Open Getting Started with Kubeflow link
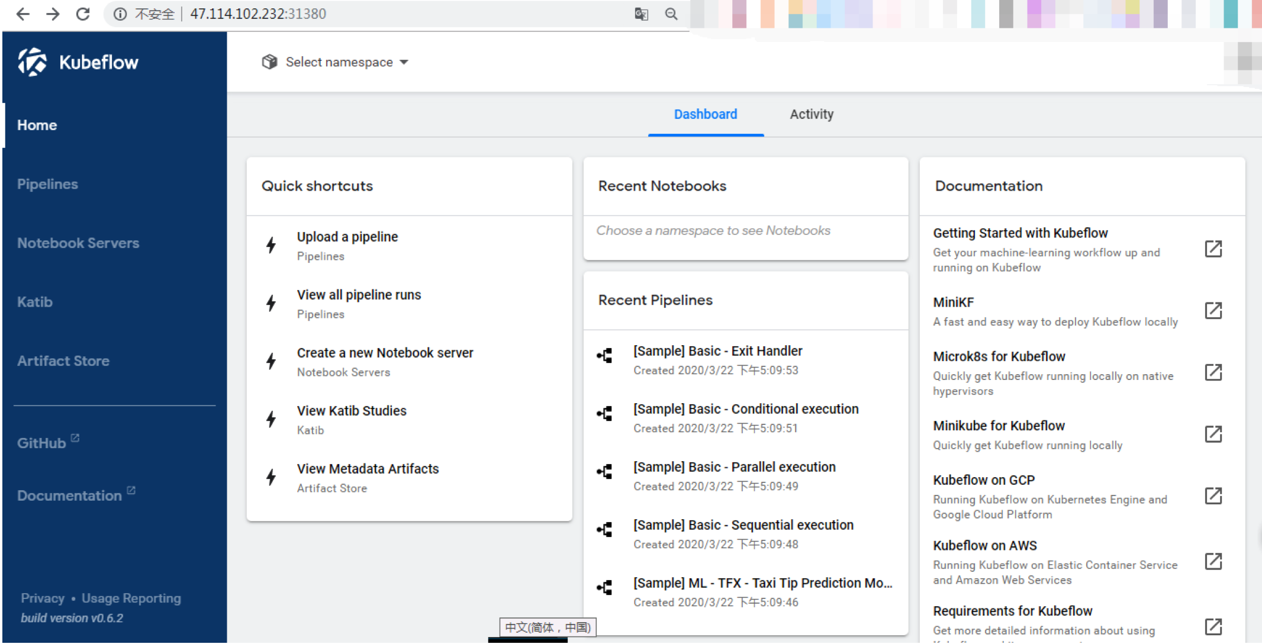The height and width of the screenshot is (644, 1262). [x=1022, y=233]
